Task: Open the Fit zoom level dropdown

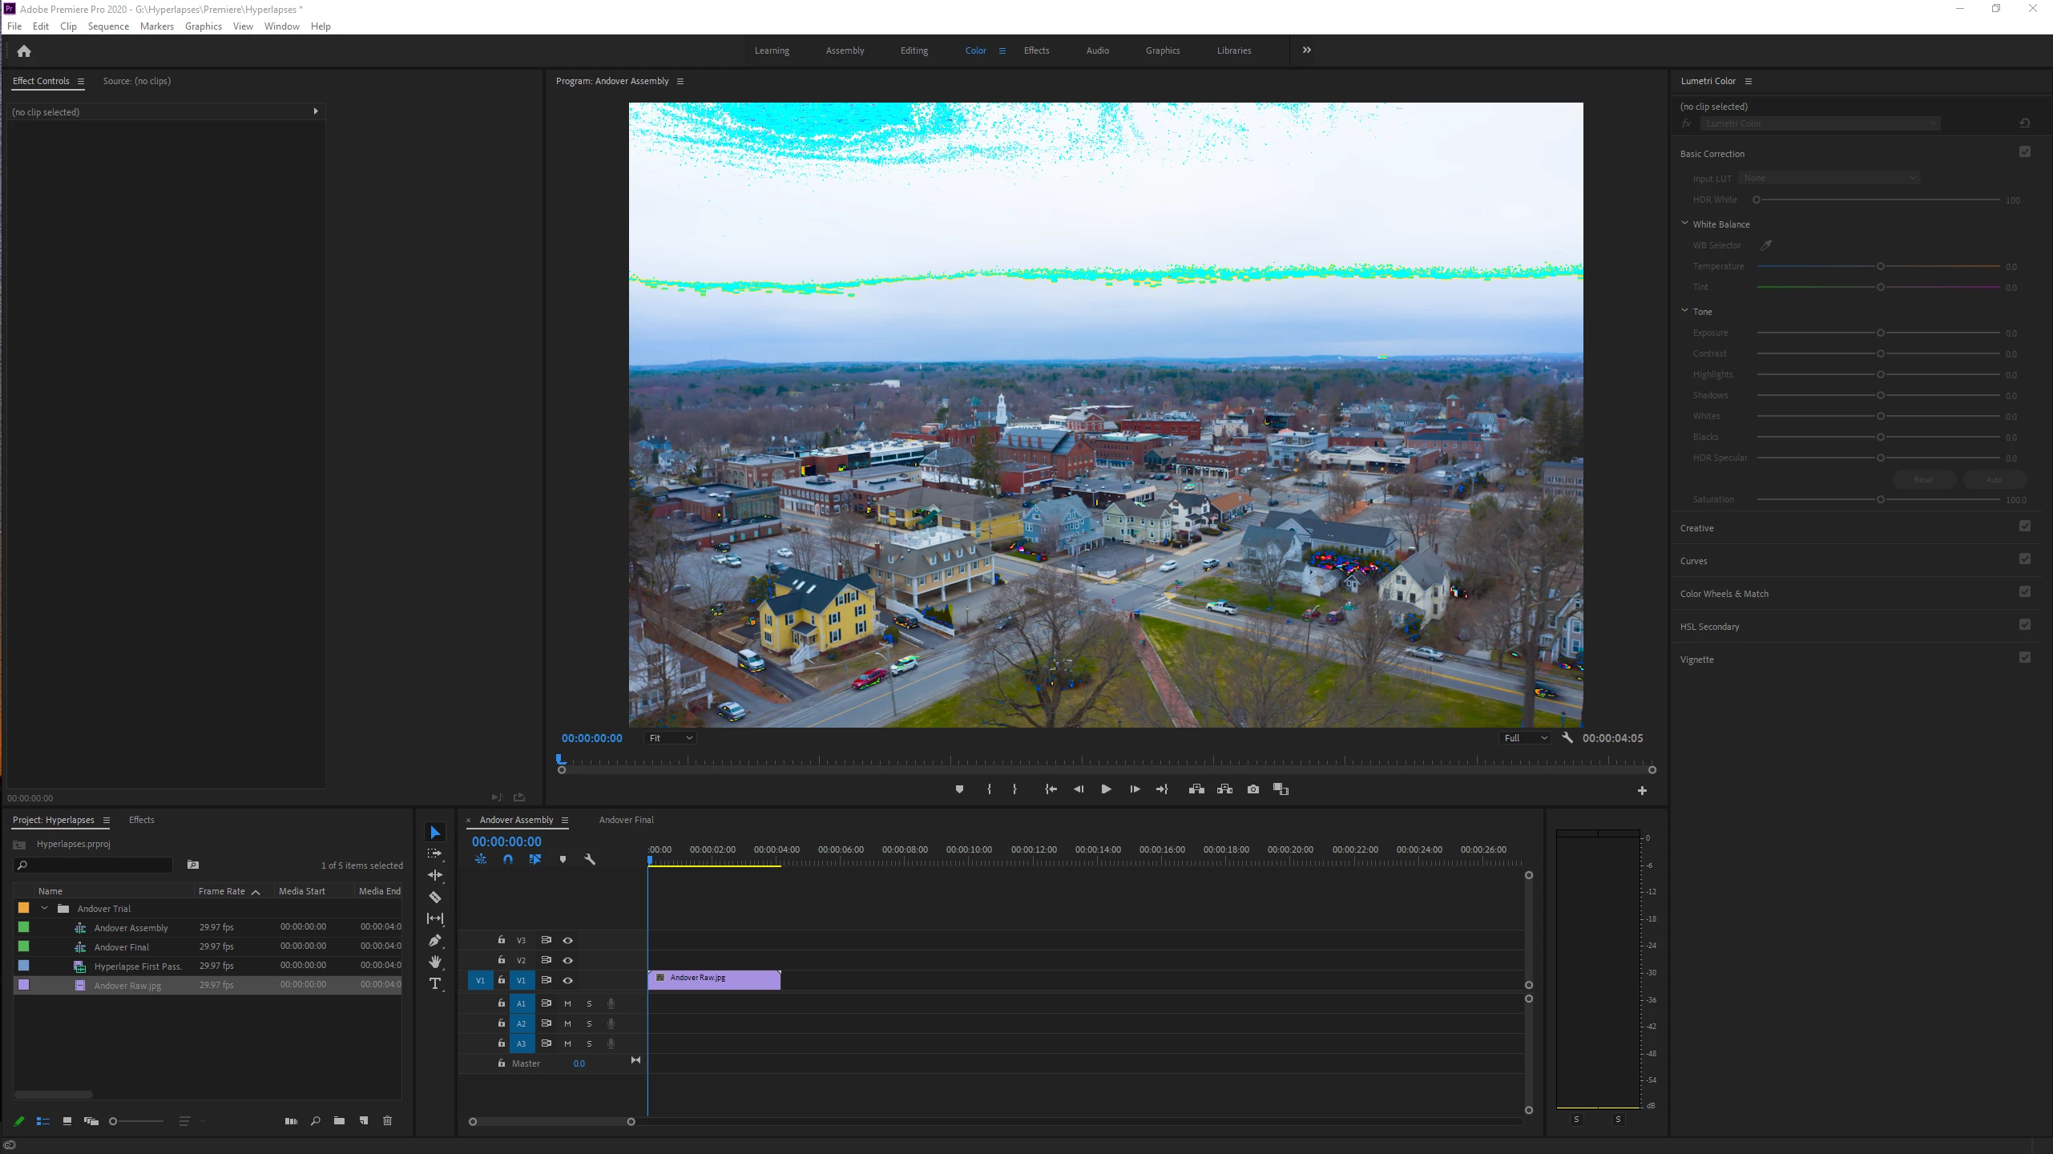Action: (x=670, y=738)
